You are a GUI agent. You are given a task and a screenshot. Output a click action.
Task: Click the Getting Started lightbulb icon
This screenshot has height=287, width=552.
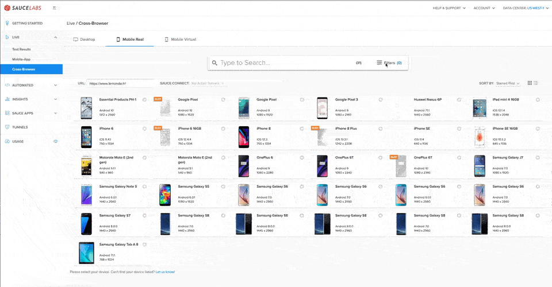tap(7, 23)
